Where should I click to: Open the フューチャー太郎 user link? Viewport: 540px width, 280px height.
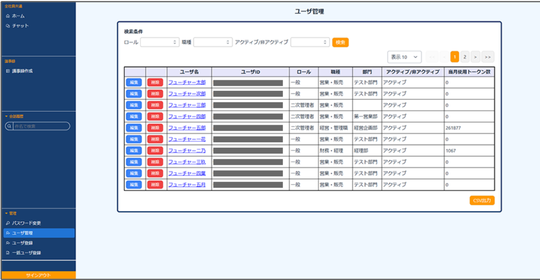coord(186,82)
